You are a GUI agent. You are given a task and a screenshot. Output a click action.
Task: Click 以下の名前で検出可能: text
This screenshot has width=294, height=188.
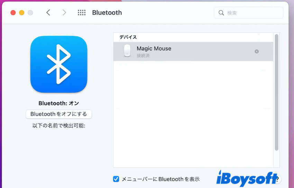(x=59, y=126)
